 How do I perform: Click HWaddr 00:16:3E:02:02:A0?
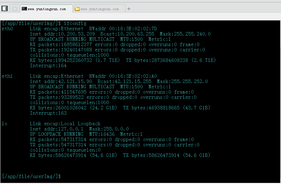coord(123,76)
